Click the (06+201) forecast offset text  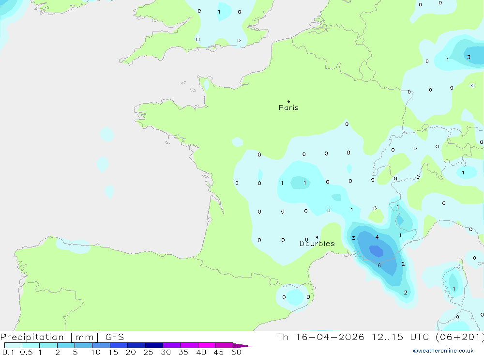tap(460, 337)
